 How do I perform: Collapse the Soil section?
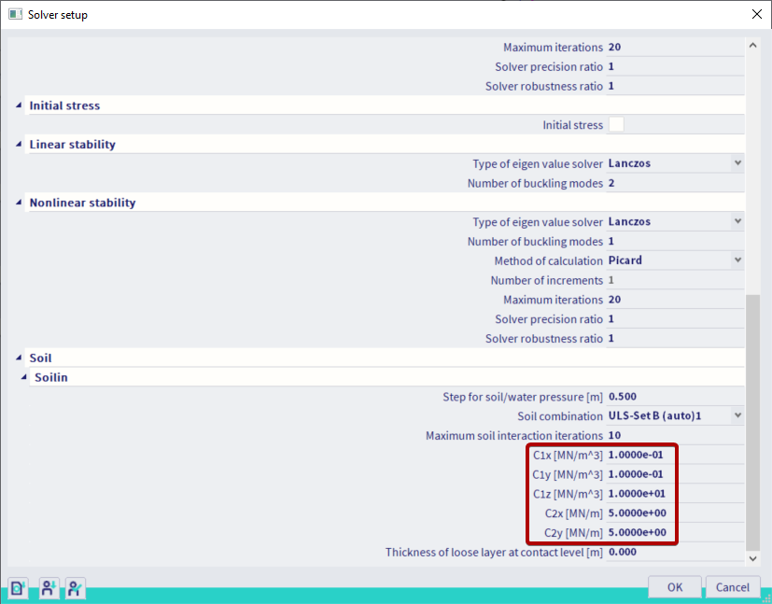coord(18,358)
